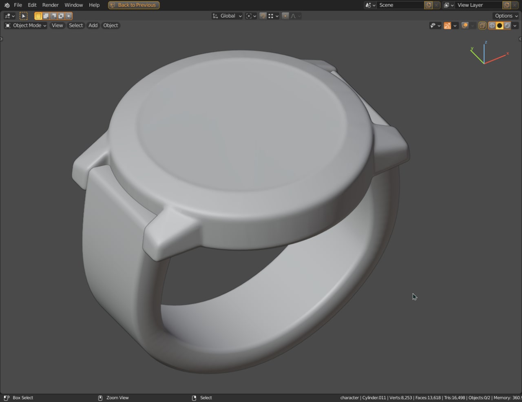Open the Add menu in viewport header
Viewport: 522px width, 402px height.
point(93,25)
